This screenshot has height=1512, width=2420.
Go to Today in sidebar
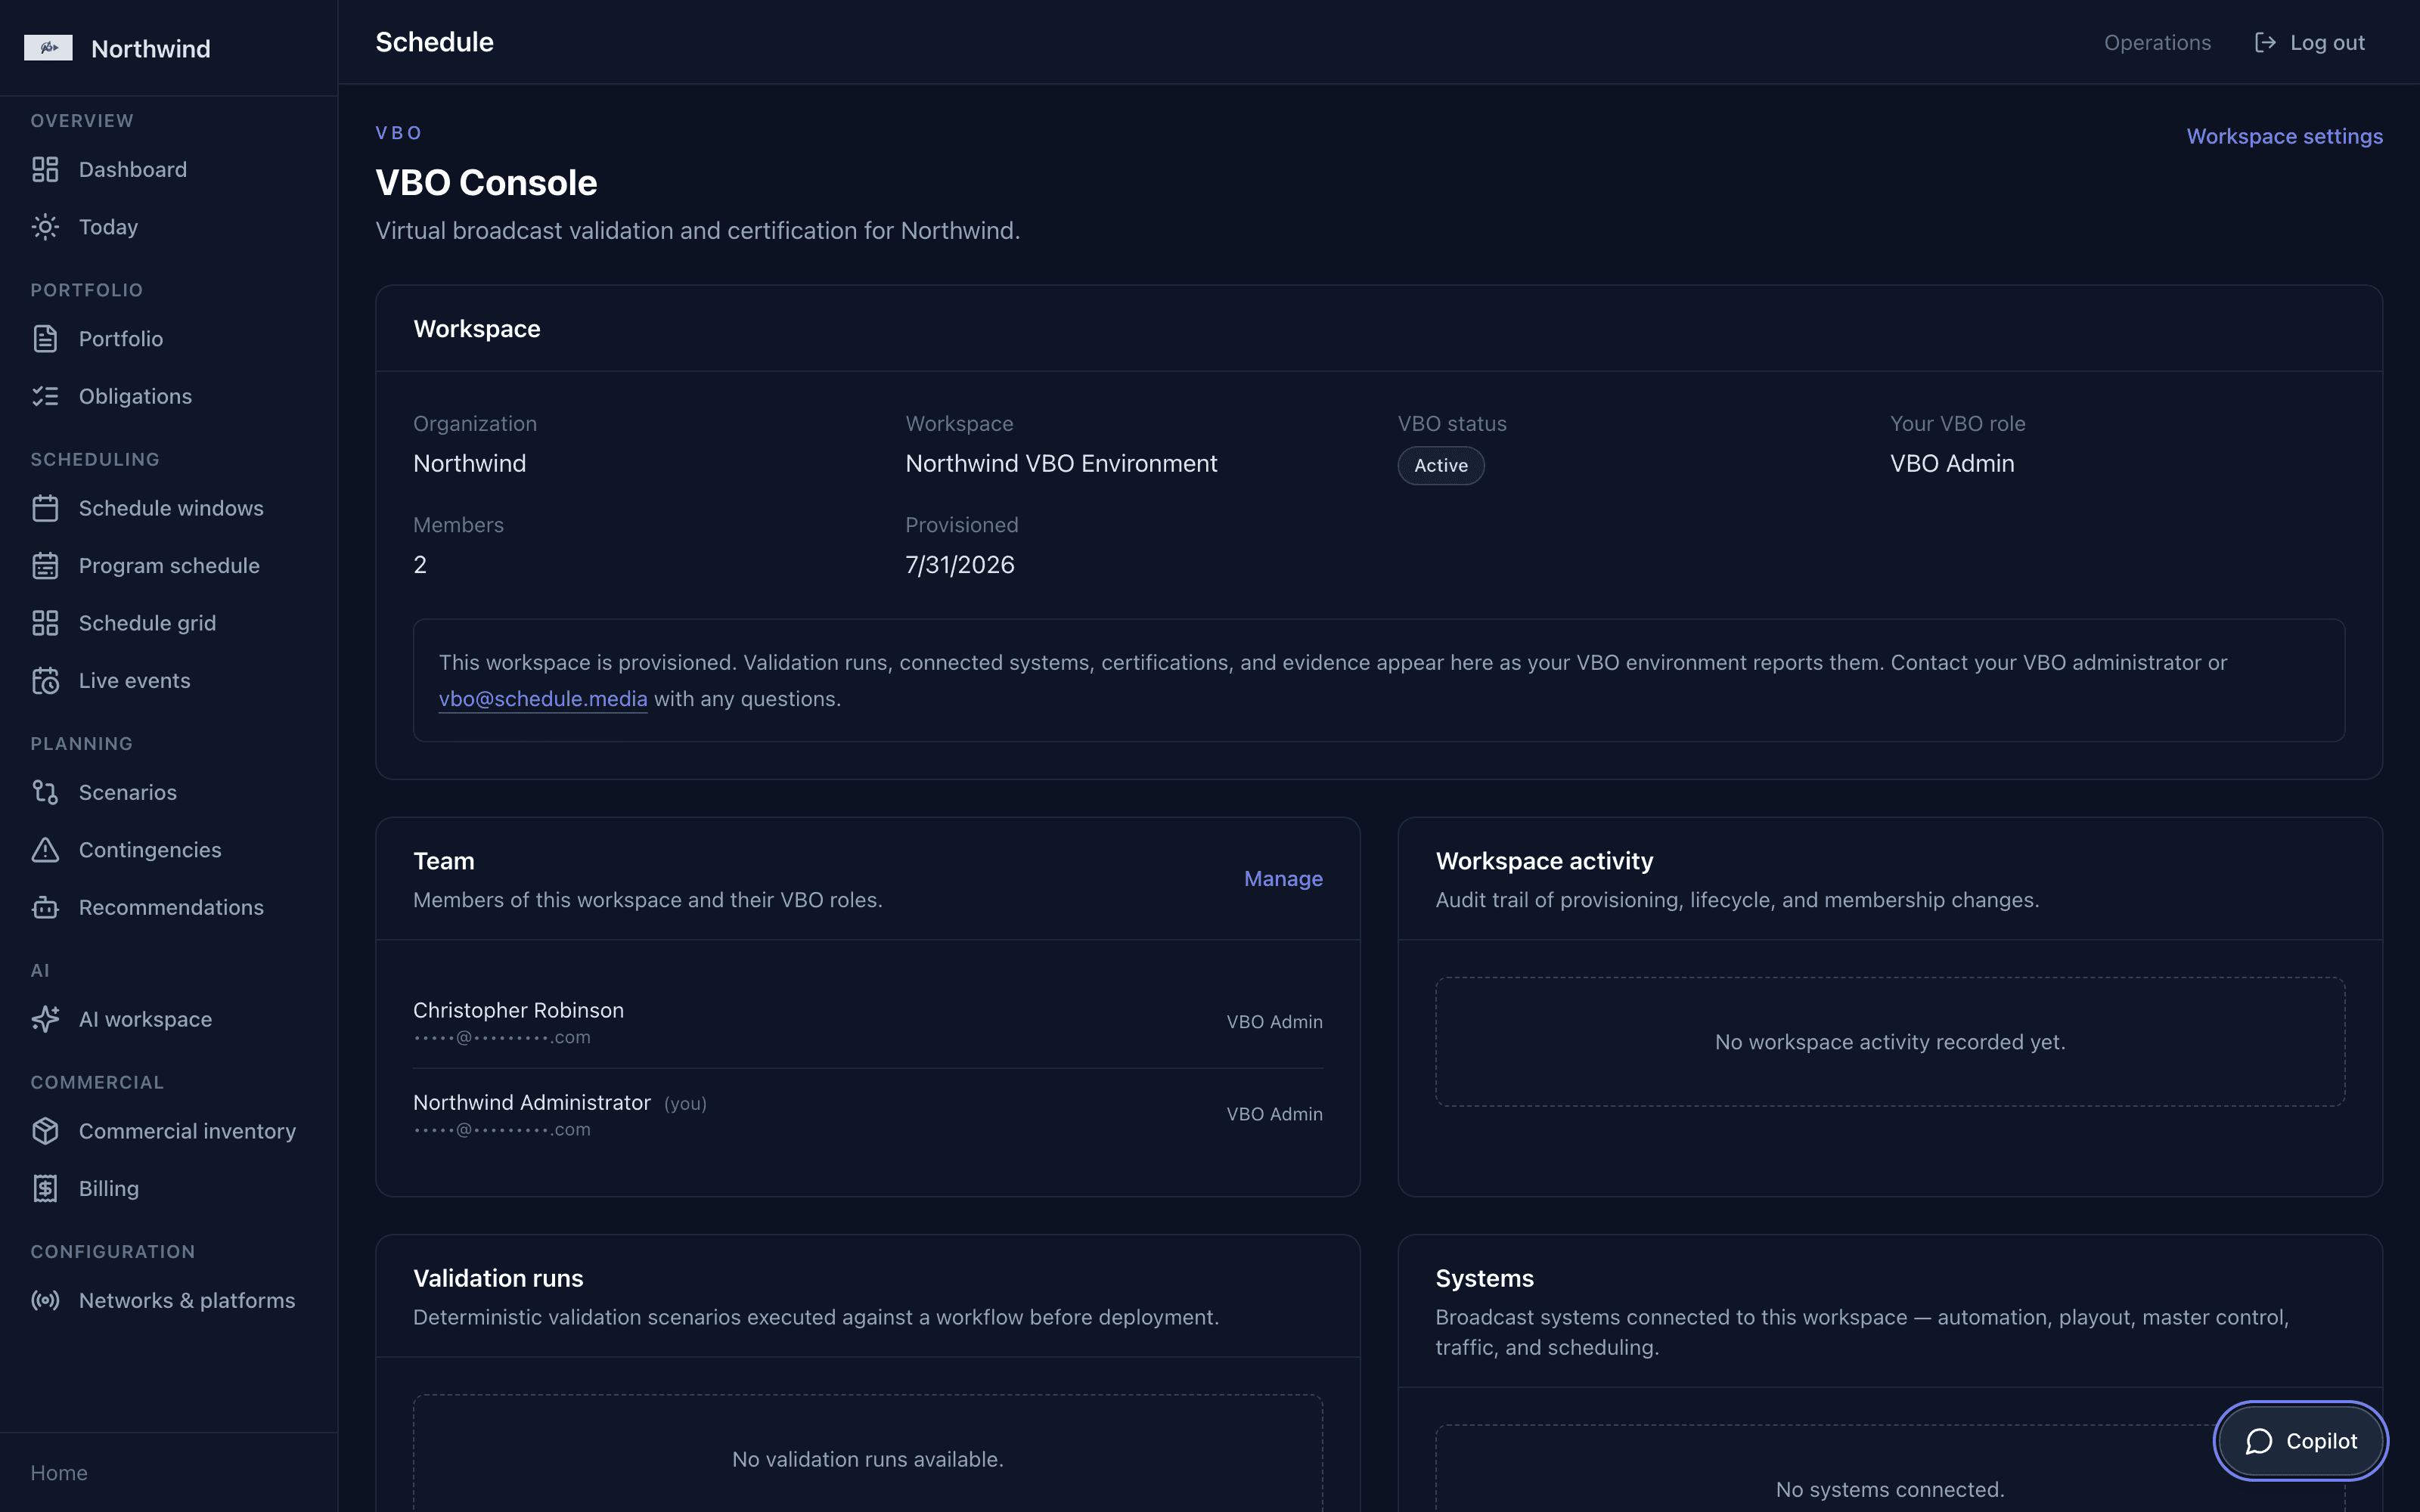click(168, 227)
